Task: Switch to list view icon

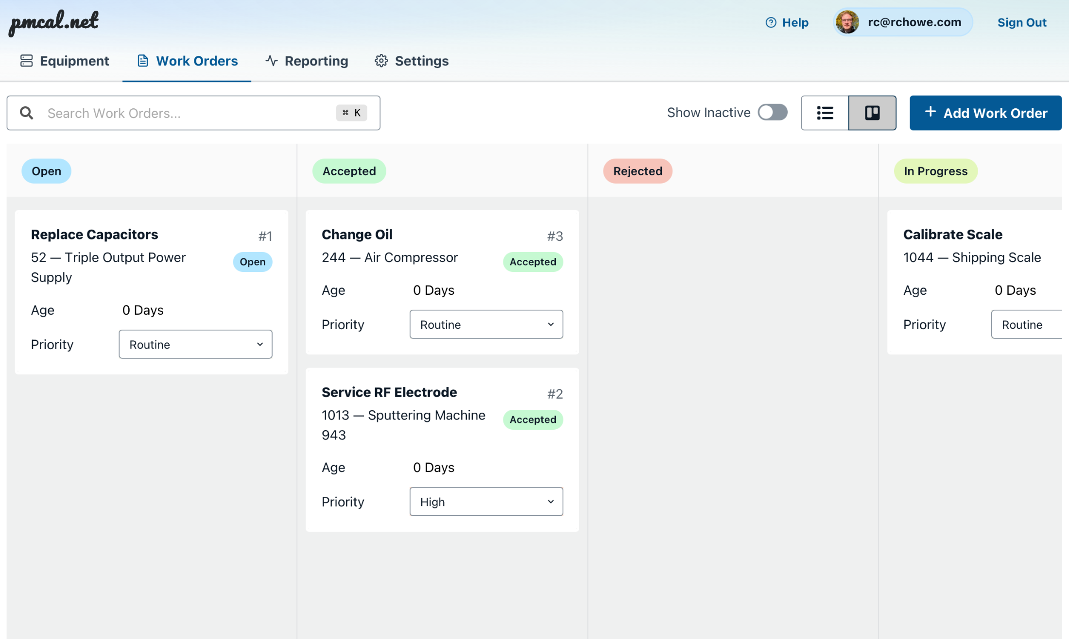Action: (x=825, y=113)
